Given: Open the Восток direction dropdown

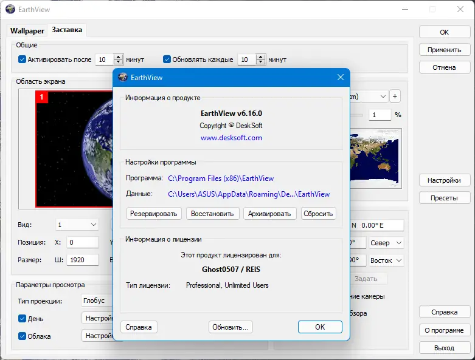Looking at the screenshot, I should pos(386,260).
